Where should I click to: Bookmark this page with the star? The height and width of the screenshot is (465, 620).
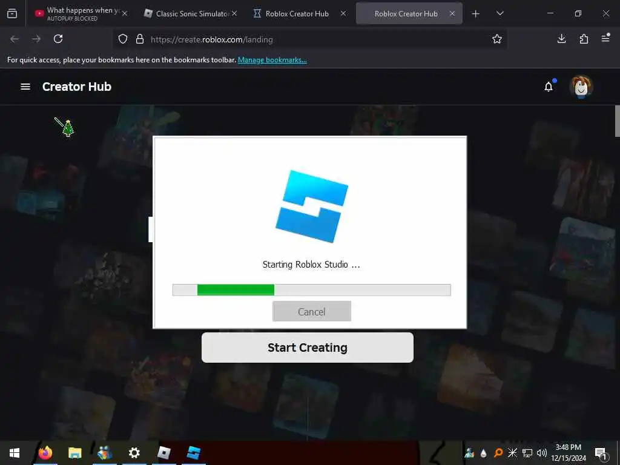(x=497, y=39)
